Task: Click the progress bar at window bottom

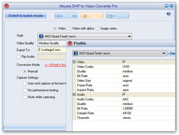Action: point(35,128)
